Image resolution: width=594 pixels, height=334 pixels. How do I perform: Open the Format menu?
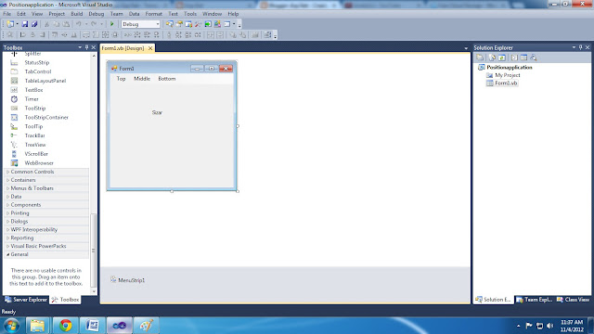click(x=154, y=14)
